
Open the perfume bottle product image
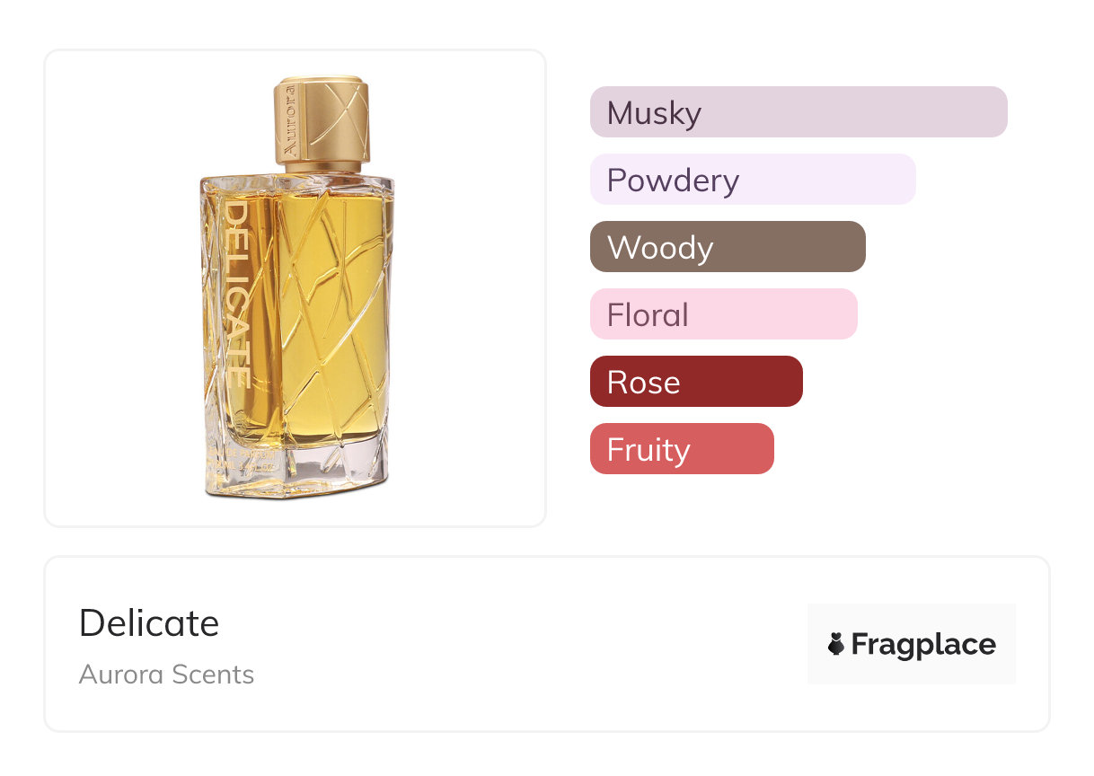(x=296, y=287)
